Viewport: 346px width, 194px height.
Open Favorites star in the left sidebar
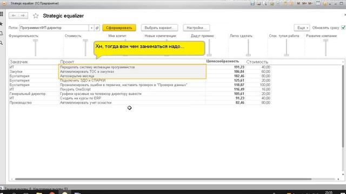[x=1, y=24]
